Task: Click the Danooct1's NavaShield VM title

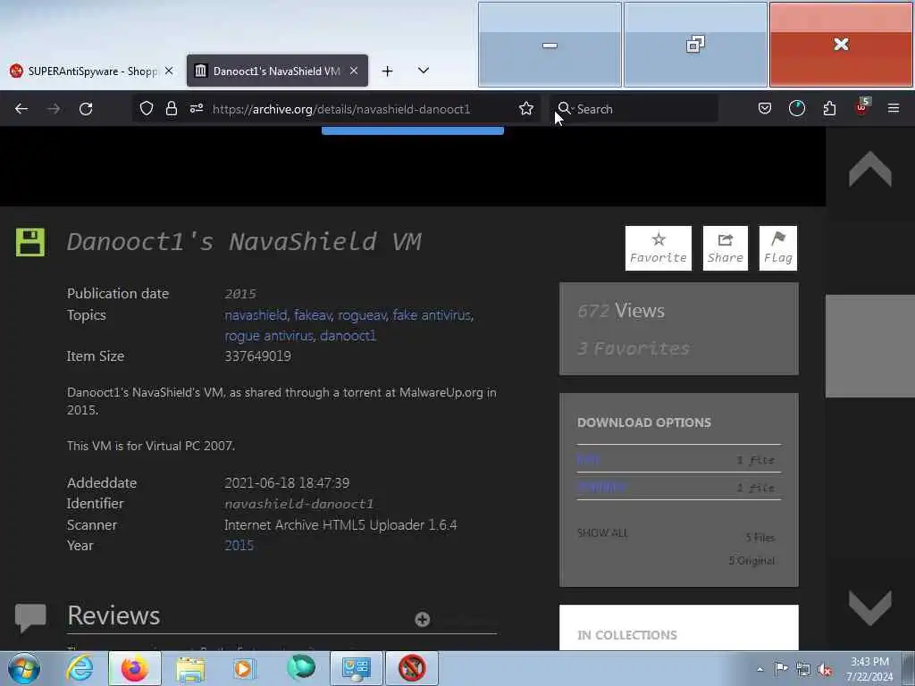Action: click(x=244, y=241)
